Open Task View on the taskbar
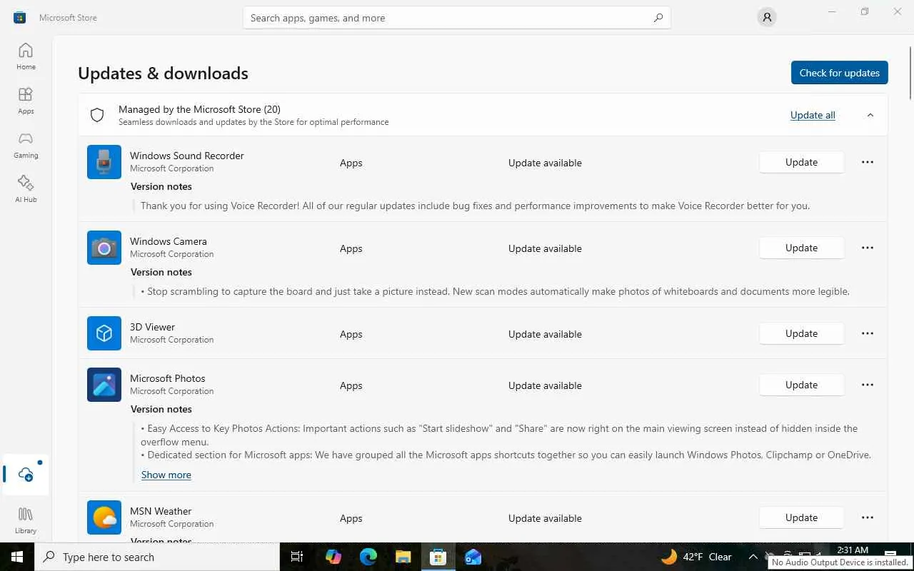The image size is (914, 571). [x=297, y=557]
